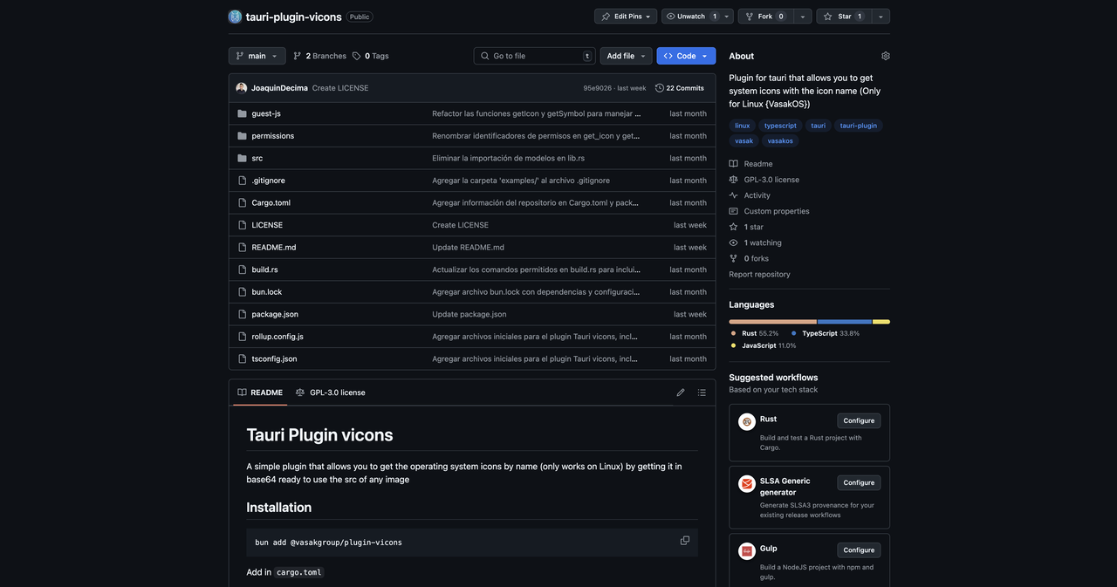The width and height of the screenshot is (1117, 587).
Task: Open commit hash 95e9026
Action: [x=598, y=88]
